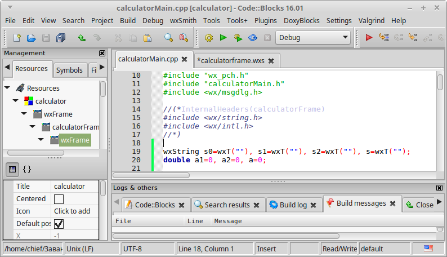Open the Valgrind menu
The image size is (447, 257).
coord(371,21)
